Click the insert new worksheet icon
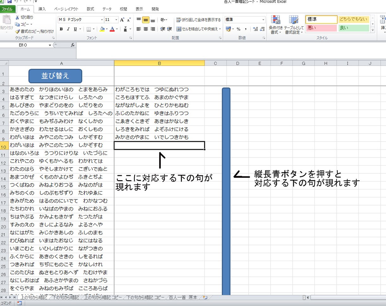This screenshot has width=386, height=306. 205,297
